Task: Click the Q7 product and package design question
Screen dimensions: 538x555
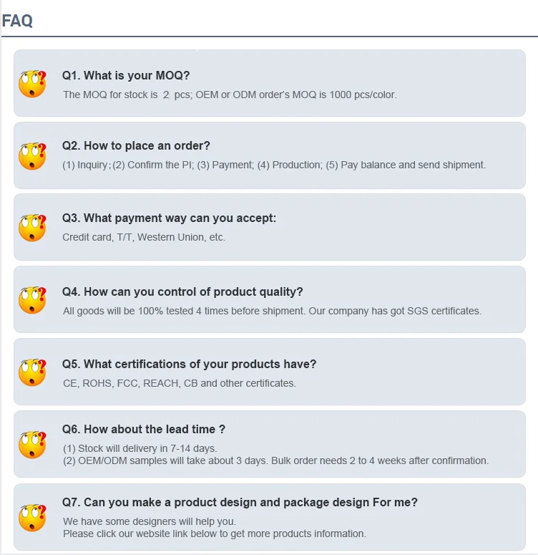Action: click(240, 502)
